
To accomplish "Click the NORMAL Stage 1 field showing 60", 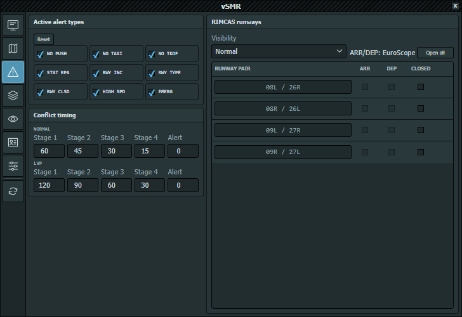I will [49, 151].
